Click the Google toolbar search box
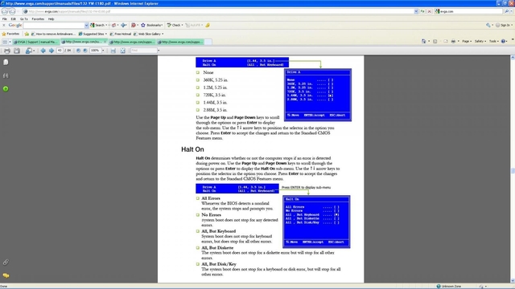The image size is (515, 289). pos(54,25)
